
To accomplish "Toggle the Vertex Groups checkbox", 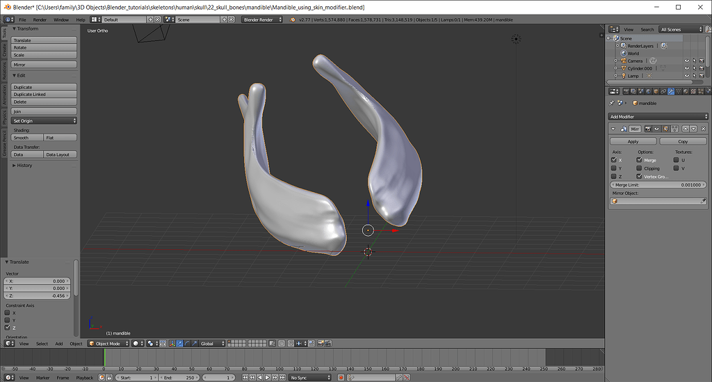I will (640, 176).
